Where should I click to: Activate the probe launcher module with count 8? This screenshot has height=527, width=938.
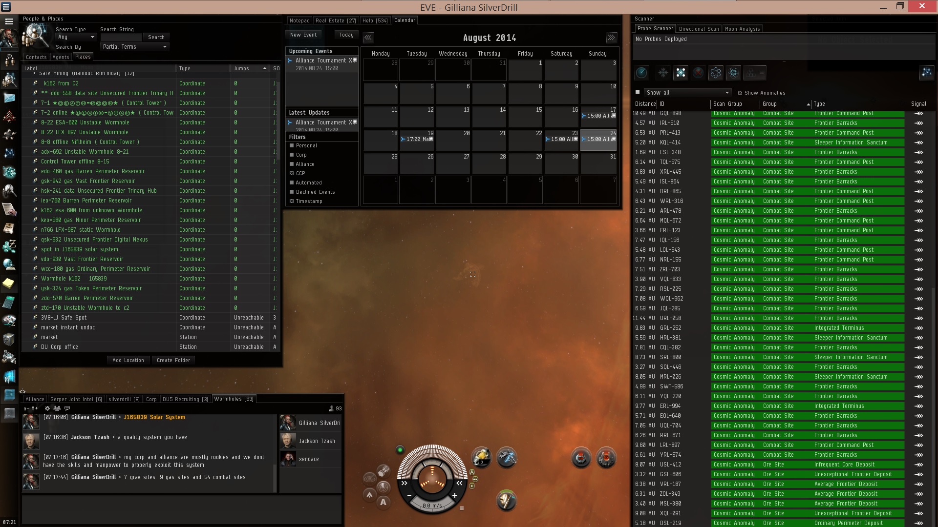coord(481,457)
